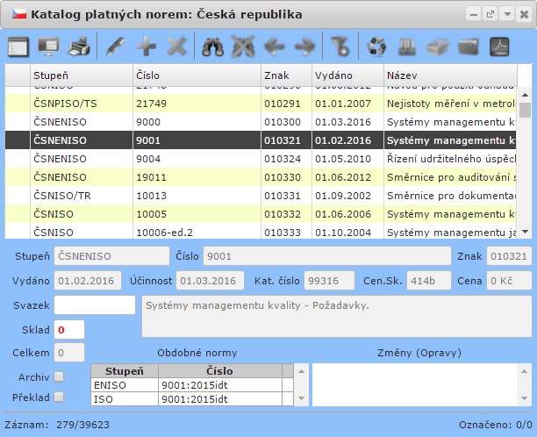This screenshot has width=537, height=437.
Task: Click the Stupeň field showing ČSNENISO
Action: (111, 256)
